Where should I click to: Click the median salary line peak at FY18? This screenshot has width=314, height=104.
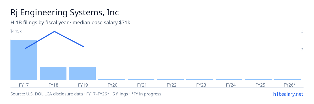tap(54, 31)
